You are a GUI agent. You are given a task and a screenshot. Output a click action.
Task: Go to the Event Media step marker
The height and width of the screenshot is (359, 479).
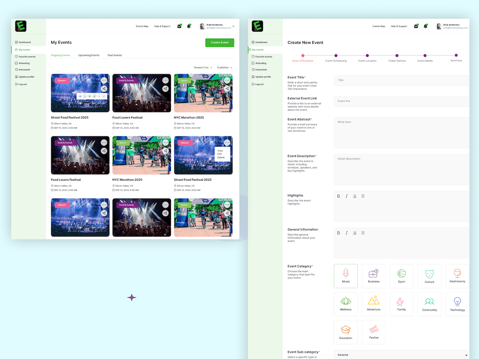coord(425,56)
